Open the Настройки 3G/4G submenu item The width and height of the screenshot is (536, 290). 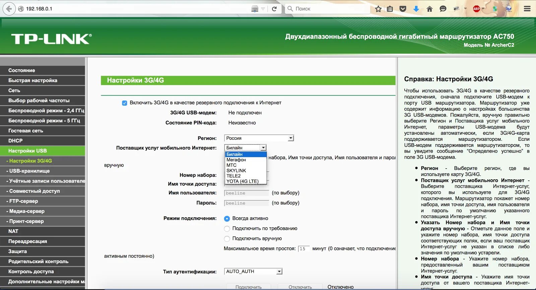pos(43,161)
